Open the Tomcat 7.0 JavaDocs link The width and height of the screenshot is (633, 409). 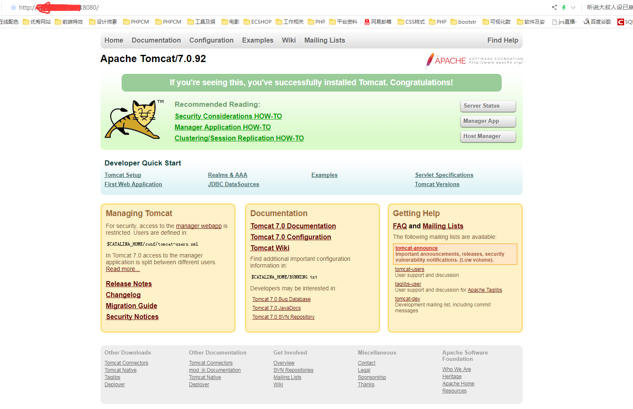[277, 308]
